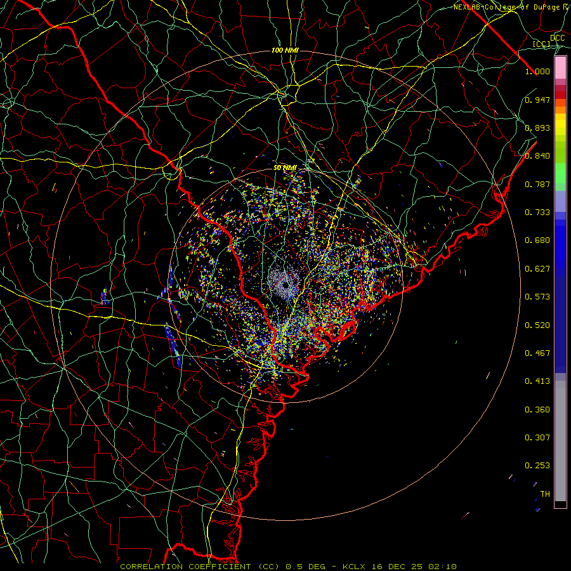Screen dimensions: 571x571
Task: Pick the pink segment of the color bar
Action: coord(560,68)
